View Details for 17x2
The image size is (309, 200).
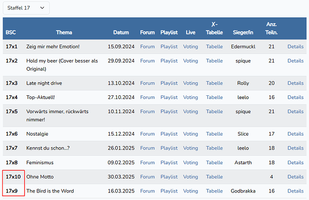click(x=296, y=61)
